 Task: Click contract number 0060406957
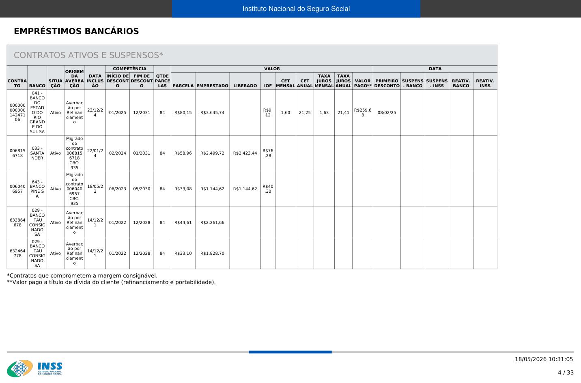(x=17, y=189)
